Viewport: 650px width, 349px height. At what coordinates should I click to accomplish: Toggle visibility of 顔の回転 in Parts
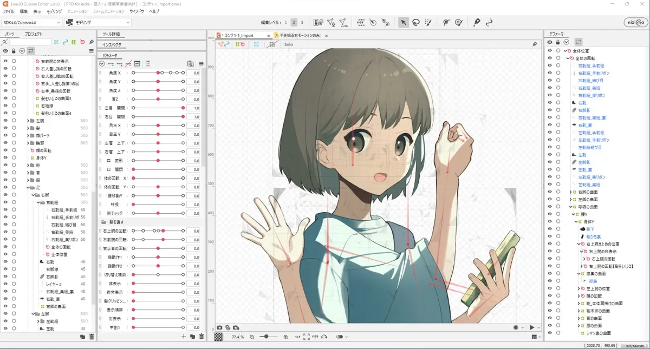5,150
